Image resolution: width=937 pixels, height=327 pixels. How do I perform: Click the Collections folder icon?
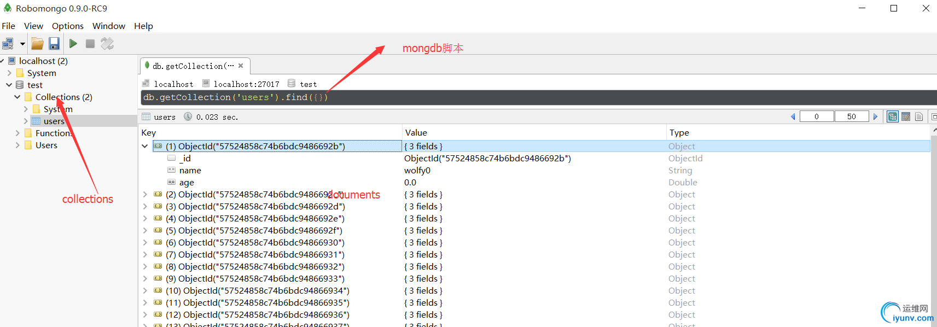point(28,97)
